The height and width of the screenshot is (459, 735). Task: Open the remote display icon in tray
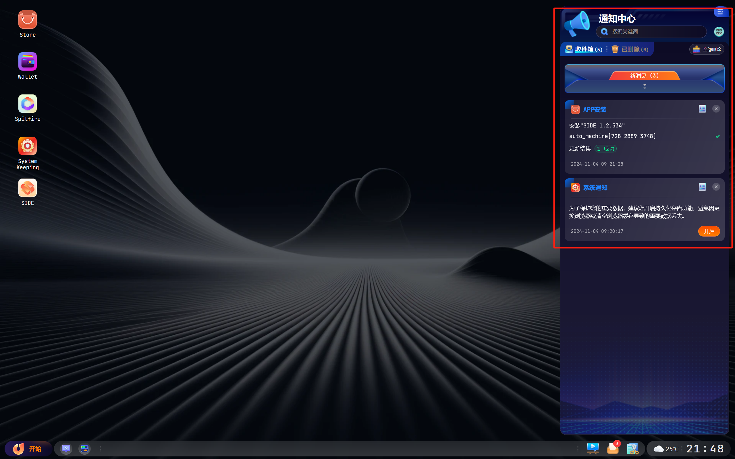point(593,448)
